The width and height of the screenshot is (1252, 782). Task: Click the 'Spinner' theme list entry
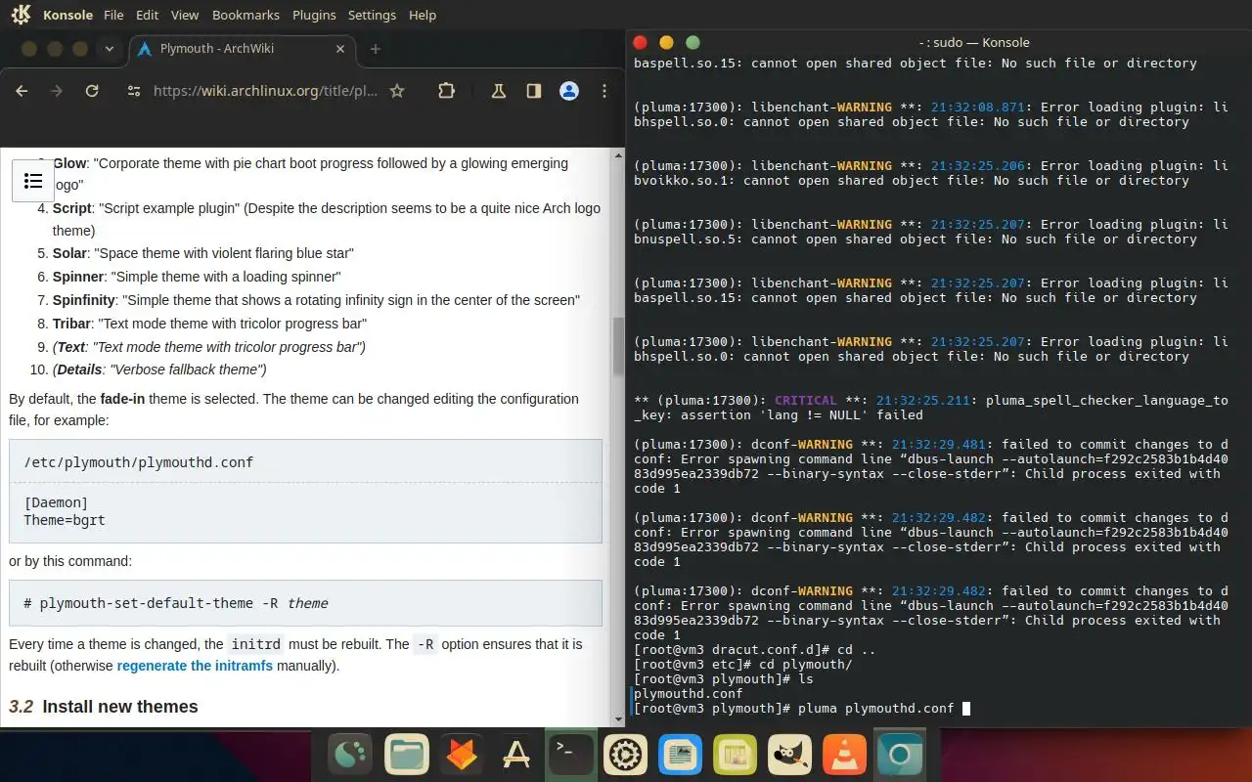tap(197, 277)
